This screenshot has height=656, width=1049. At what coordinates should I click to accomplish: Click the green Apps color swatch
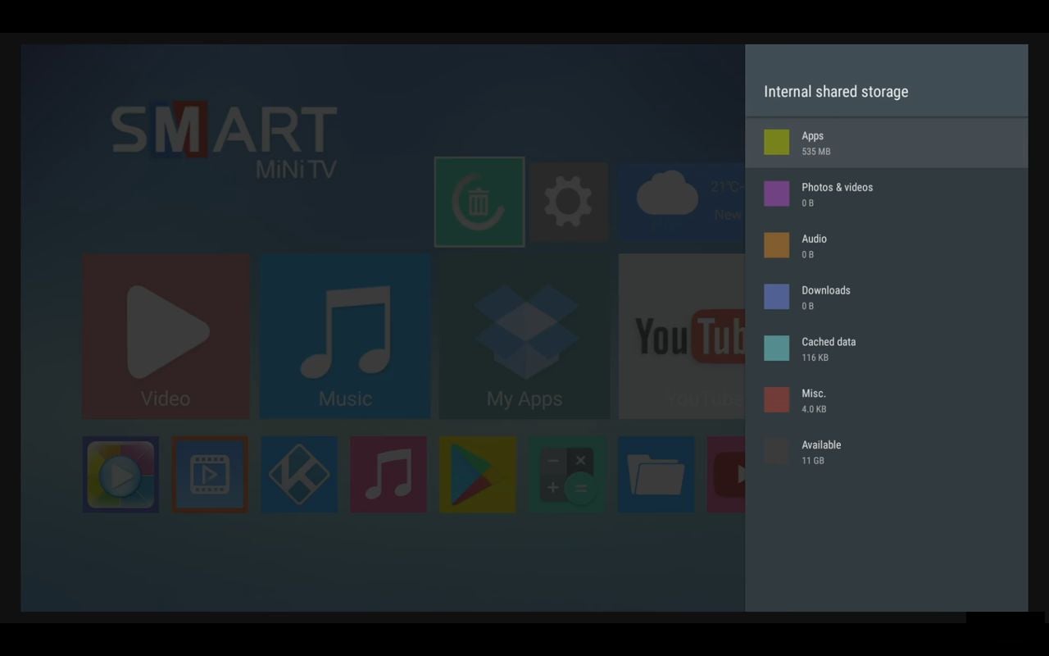point(776,141)
